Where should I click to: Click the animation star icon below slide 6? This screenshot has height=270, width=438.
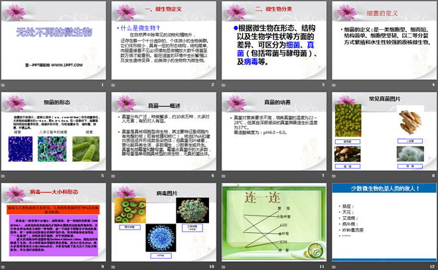point(113,176)
